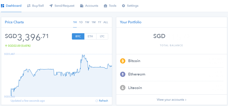
Task: Click the Send/Request paper plane icon
Action: [51, 6]
